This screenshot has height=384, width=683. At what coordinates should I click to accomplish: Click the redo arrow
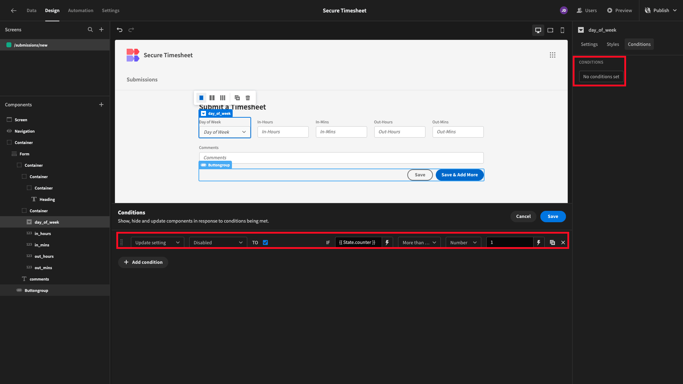pyautogui.click(x=131, y=30)
